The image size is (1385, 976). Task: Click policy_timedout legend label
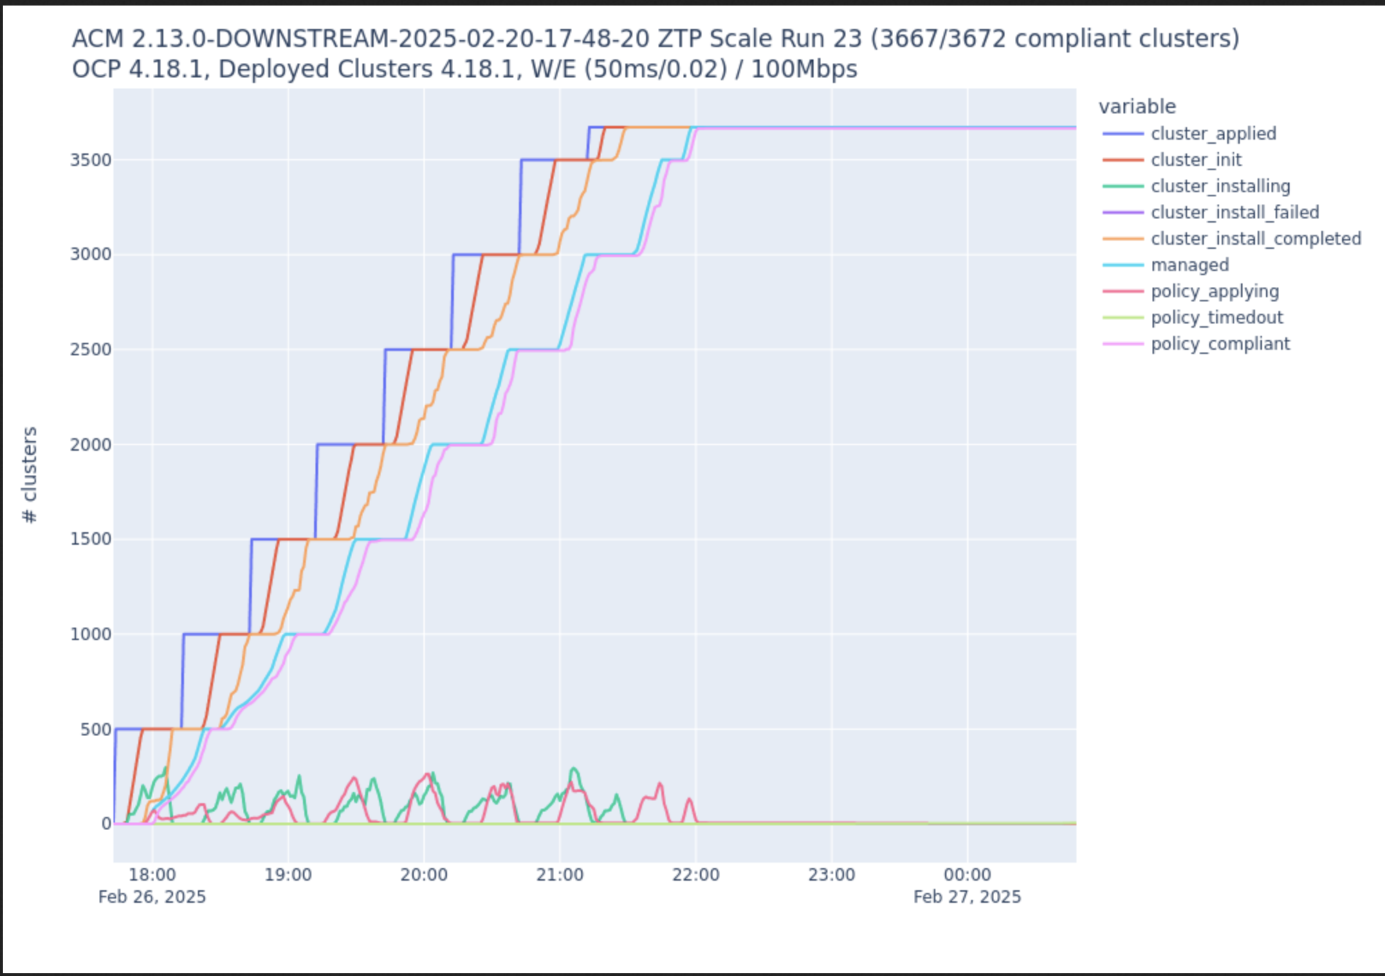tap(1216, 317)
